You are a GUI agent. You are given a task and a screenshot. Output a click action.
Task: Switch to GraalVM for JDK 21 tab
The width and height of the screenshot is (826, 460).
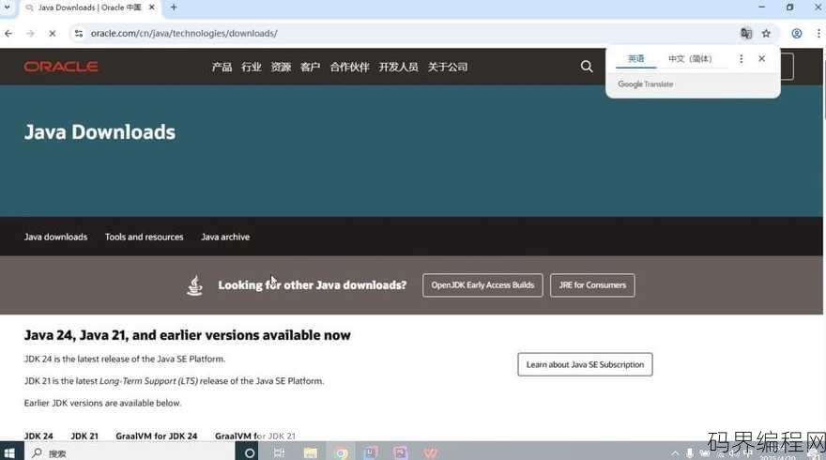pyautogui.click(x=255, y=436)
